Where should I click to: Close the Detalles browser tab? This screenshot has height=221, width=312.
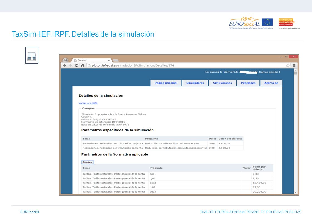(x=109, y=60)
